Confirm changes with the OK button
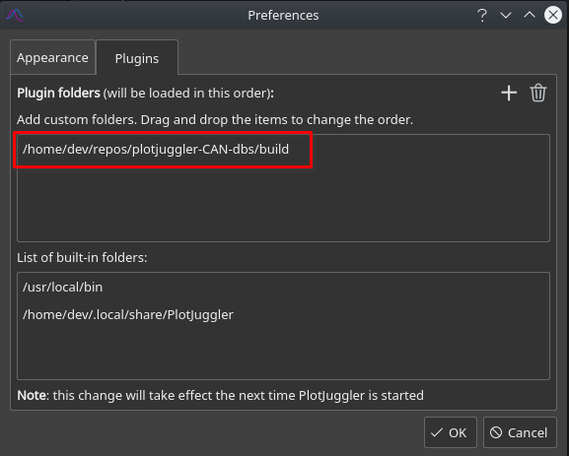This screenshot has width=569, height=456. pyautogui.click(x=451, y=432)
